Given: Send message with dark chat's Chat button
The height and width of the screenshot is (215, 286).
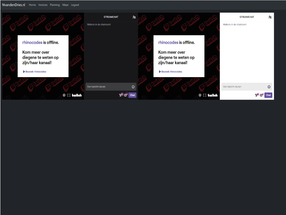Looking at the screenshot, I should point(132,95).
